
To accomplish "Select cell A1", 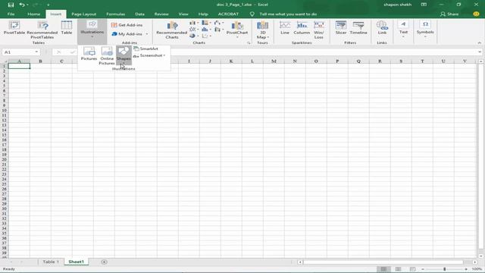I will click(x=19, y=66).
